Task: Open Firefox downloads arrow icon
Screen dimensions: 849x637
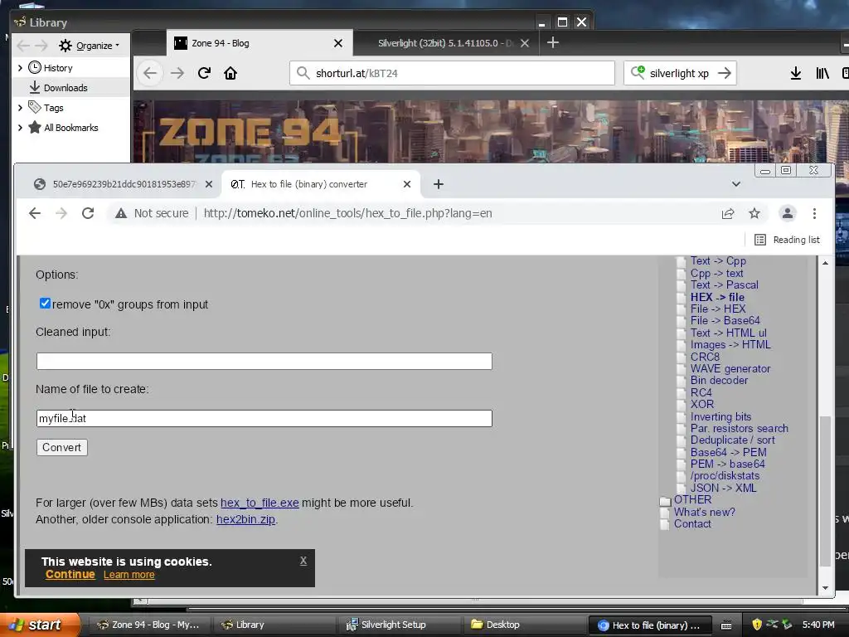Action: pos(795,73)
